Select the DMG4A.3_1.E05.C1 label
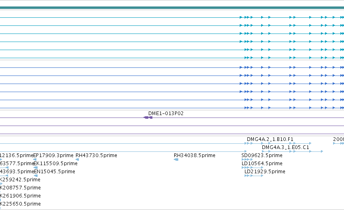This screenshot has height=210, width=344. (x=285, y=147)
